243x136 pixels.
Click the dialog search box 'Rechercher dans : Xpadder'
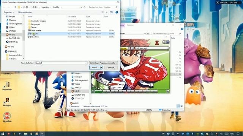(x=103, y=7)
